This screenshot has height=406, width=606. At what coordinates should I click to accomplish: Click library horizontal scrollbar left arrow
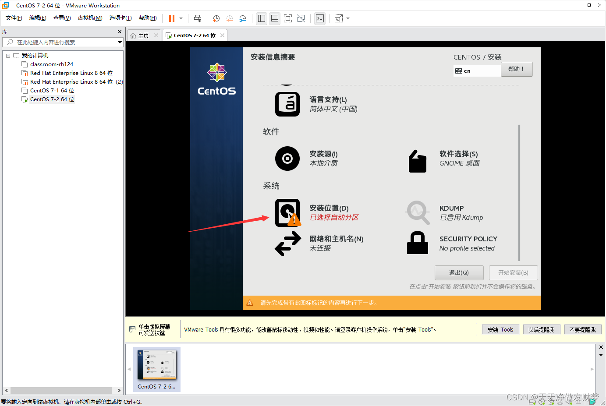point(7,390)
